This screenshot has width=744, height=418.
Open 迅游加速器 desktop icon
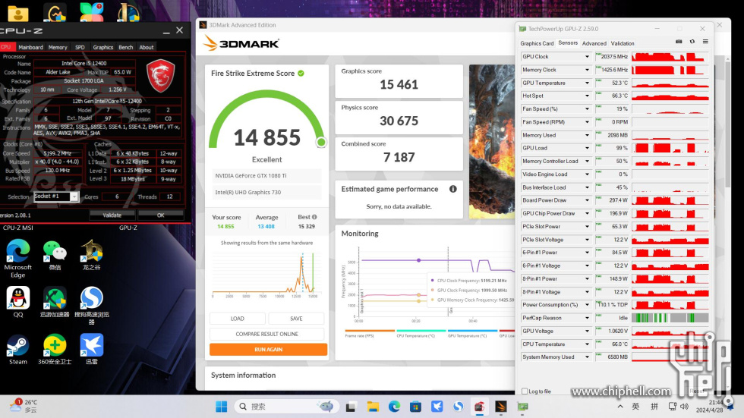(55, 302)
